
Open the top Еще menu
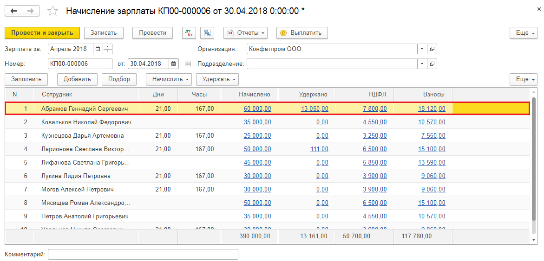point(523,33)
